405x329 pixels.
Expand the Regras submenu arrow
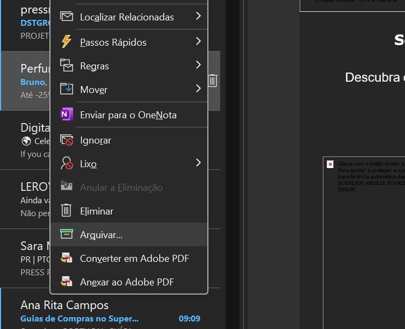pos(198,65)
